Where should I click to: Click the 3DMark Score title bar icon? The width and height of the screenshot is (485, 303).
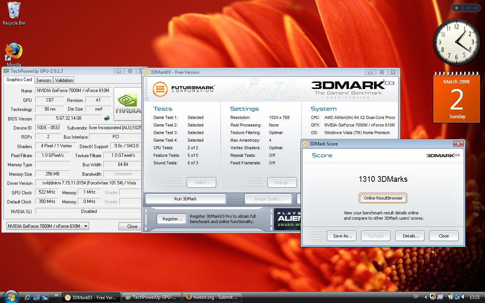[305, 144]
